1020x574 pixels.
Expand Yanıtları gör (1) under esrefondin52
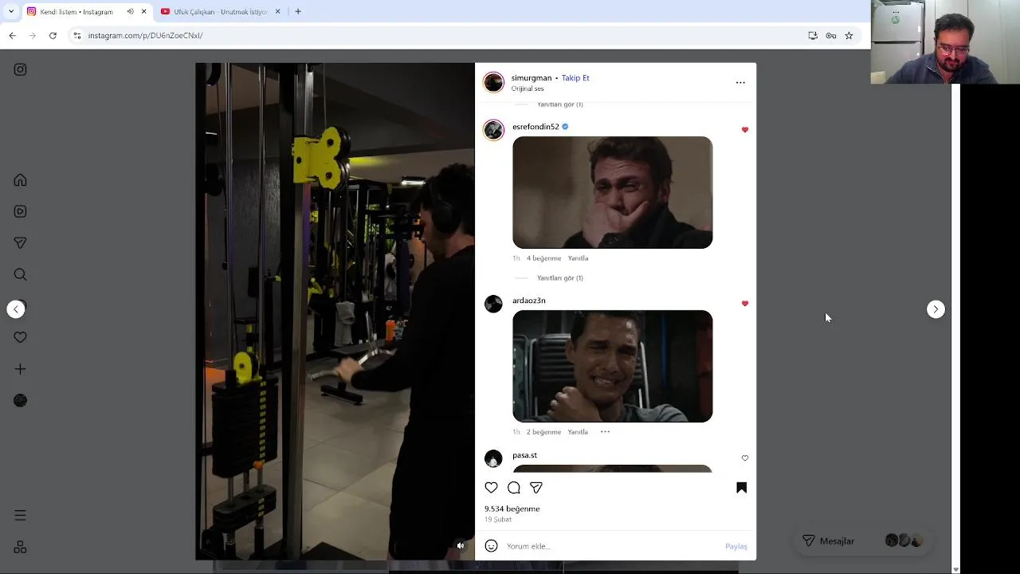coord(560,278)
